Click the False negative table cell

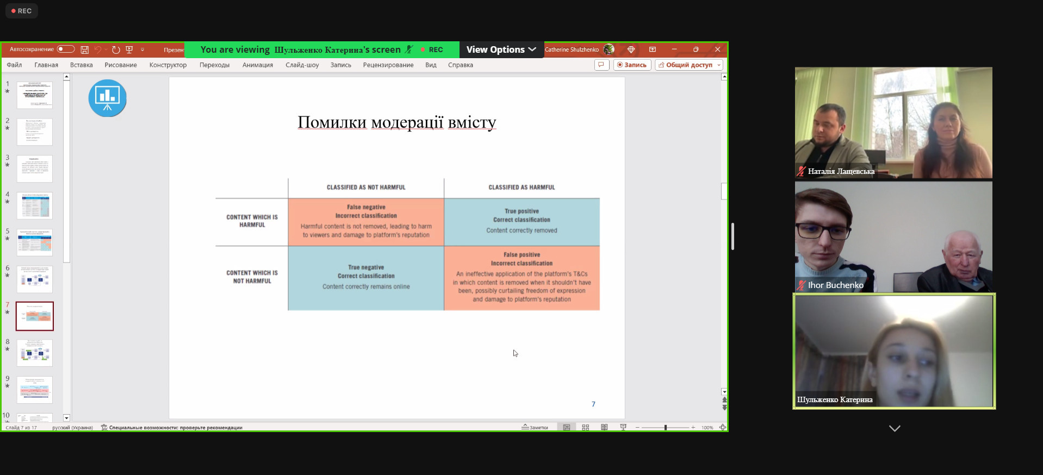pyautogui.click(x=366, y=222)
